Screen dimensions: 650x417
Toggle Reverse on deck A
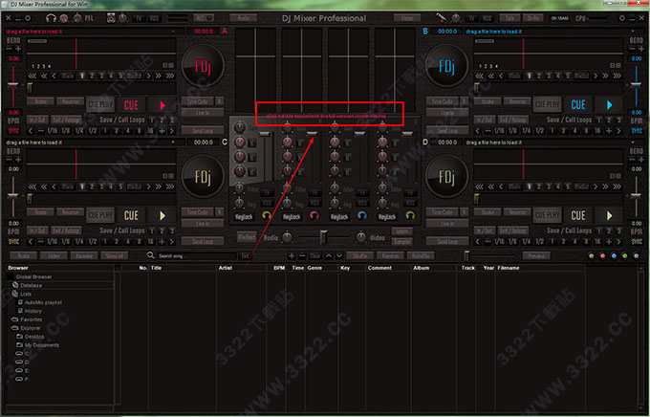tap(70, 101)
